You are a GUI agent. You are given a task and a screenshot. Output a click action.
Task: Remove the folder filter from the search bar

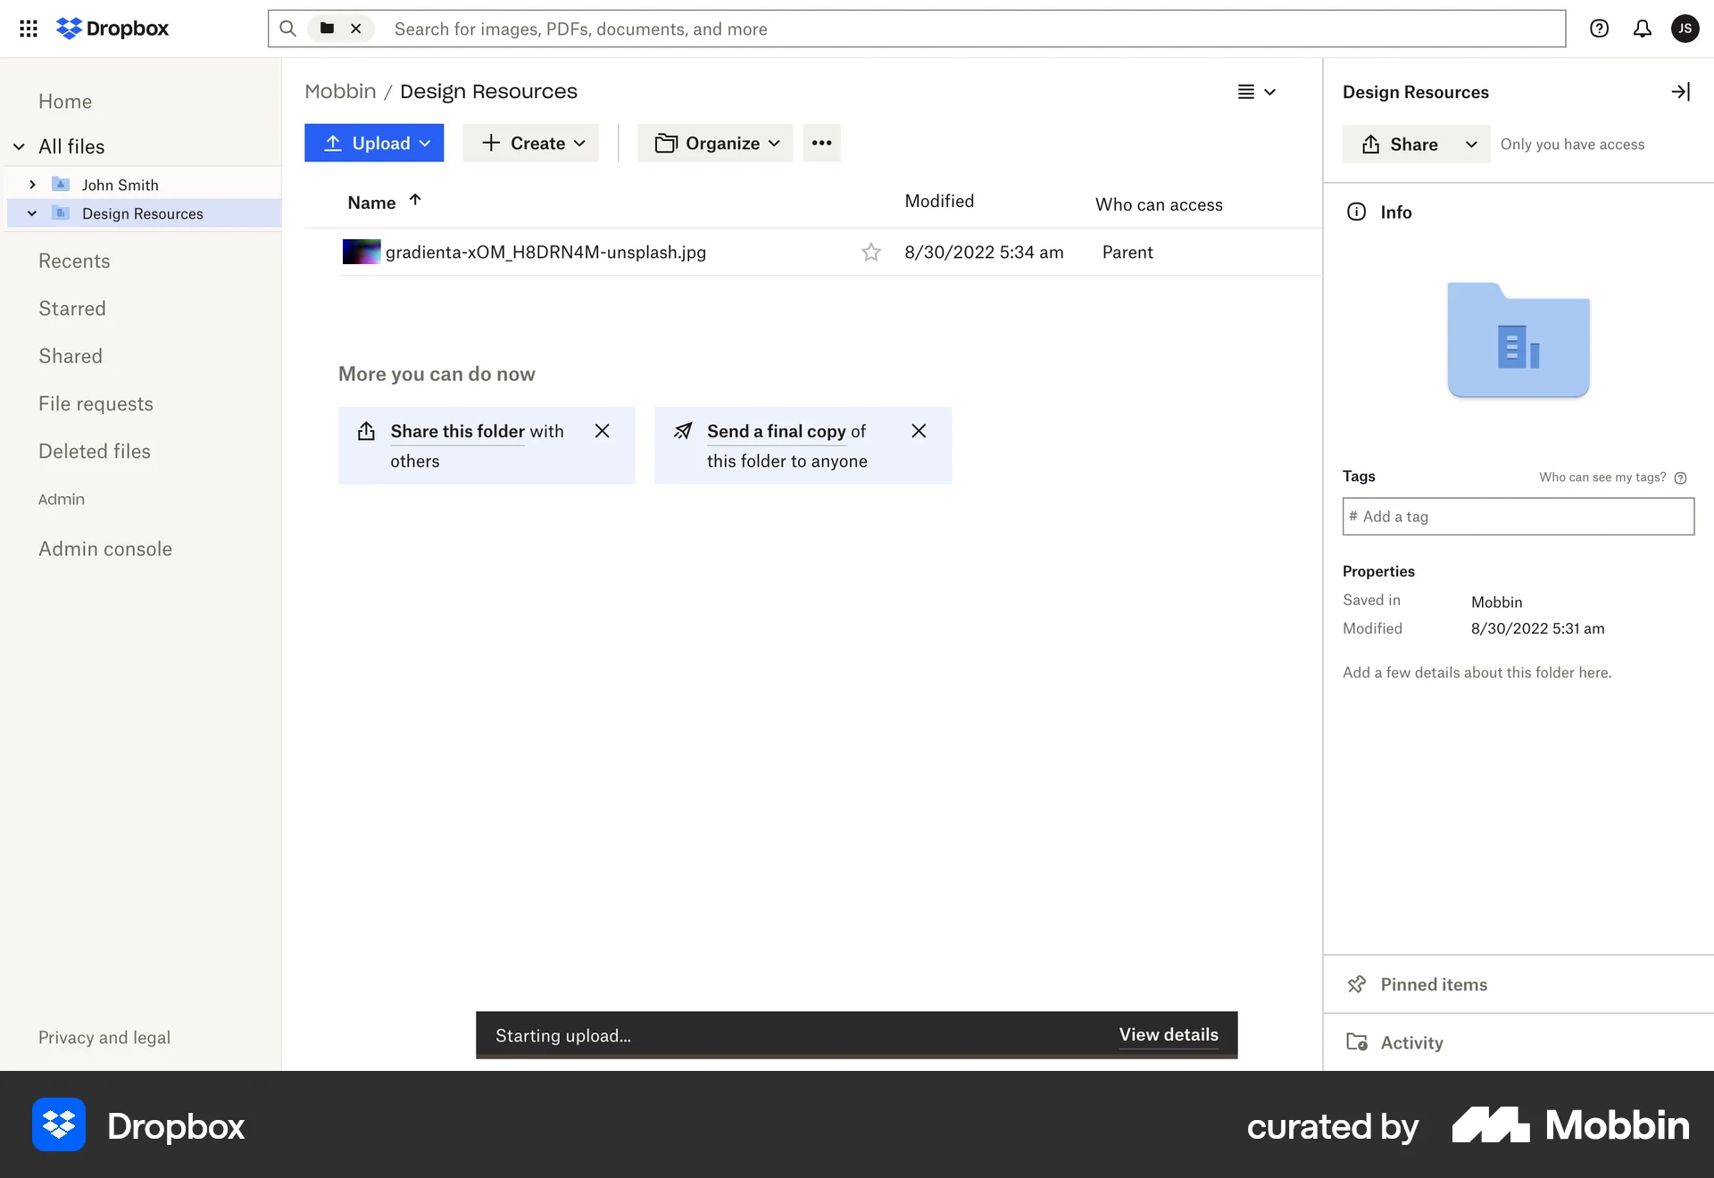pos(356,29)
